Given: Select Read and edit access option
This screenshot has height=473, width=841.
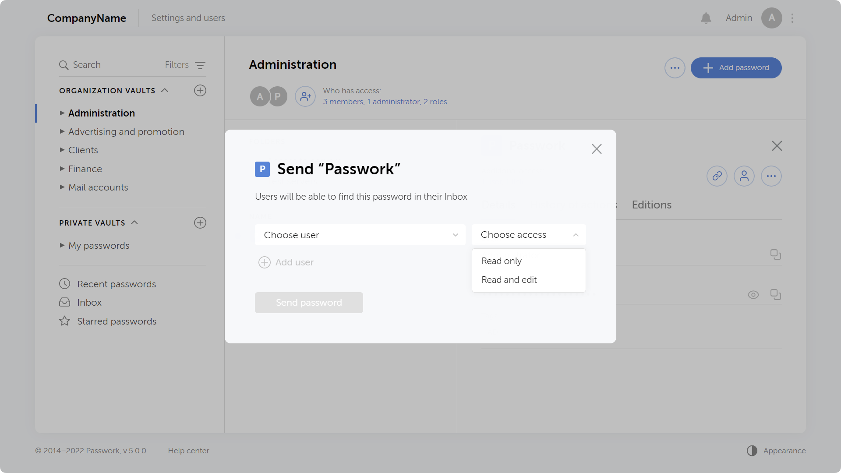Looking at the screenshot, I should tap(509, 280).
